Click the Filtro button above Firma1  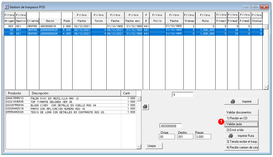[x=221, y=15]
